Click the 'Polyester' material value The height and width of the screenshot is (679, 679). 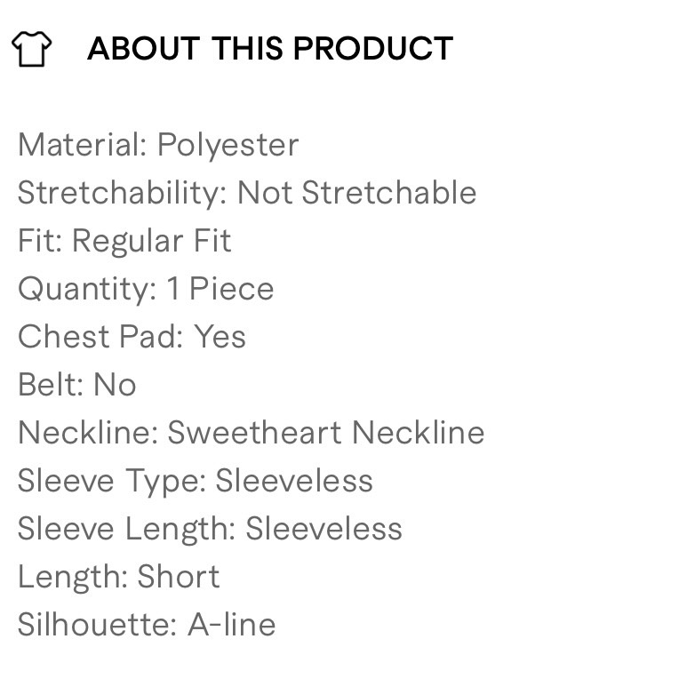pos(228,145)
